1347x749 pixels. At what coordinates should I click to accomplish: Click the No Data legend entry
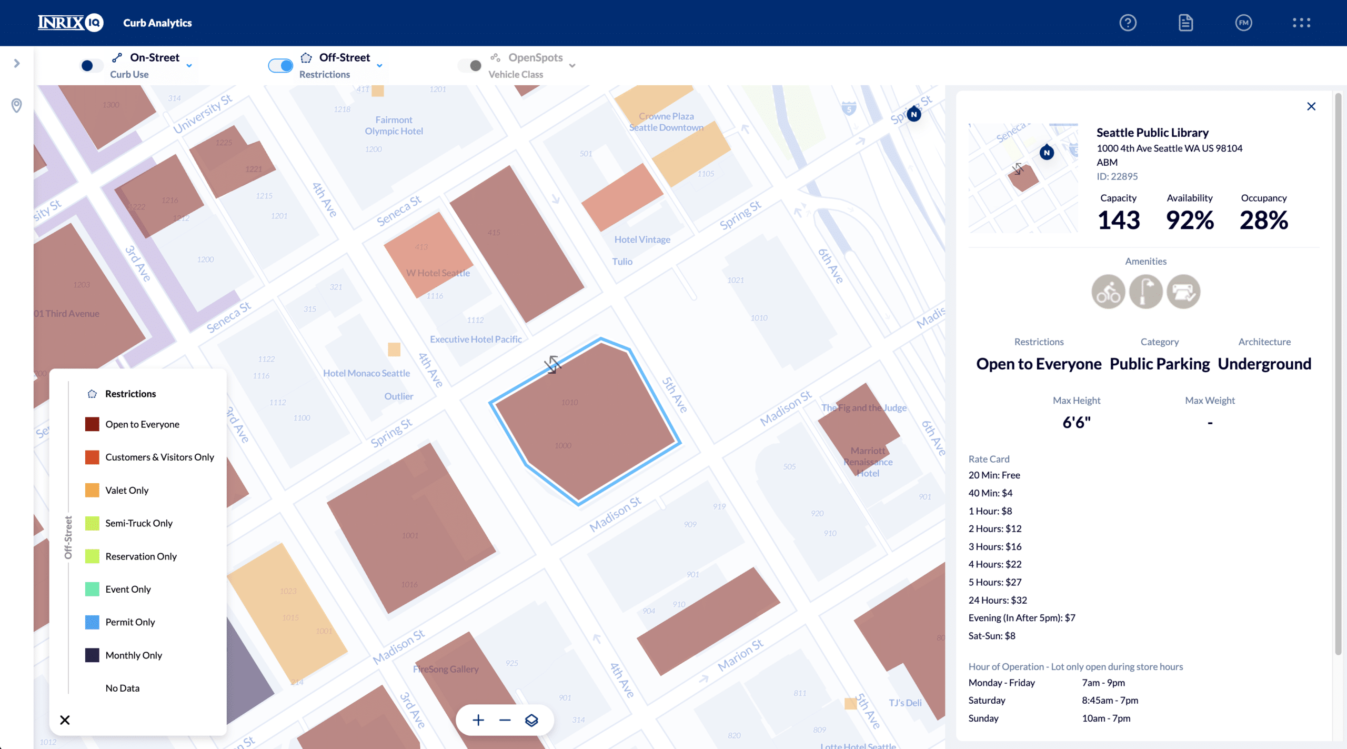coord(122,688)
